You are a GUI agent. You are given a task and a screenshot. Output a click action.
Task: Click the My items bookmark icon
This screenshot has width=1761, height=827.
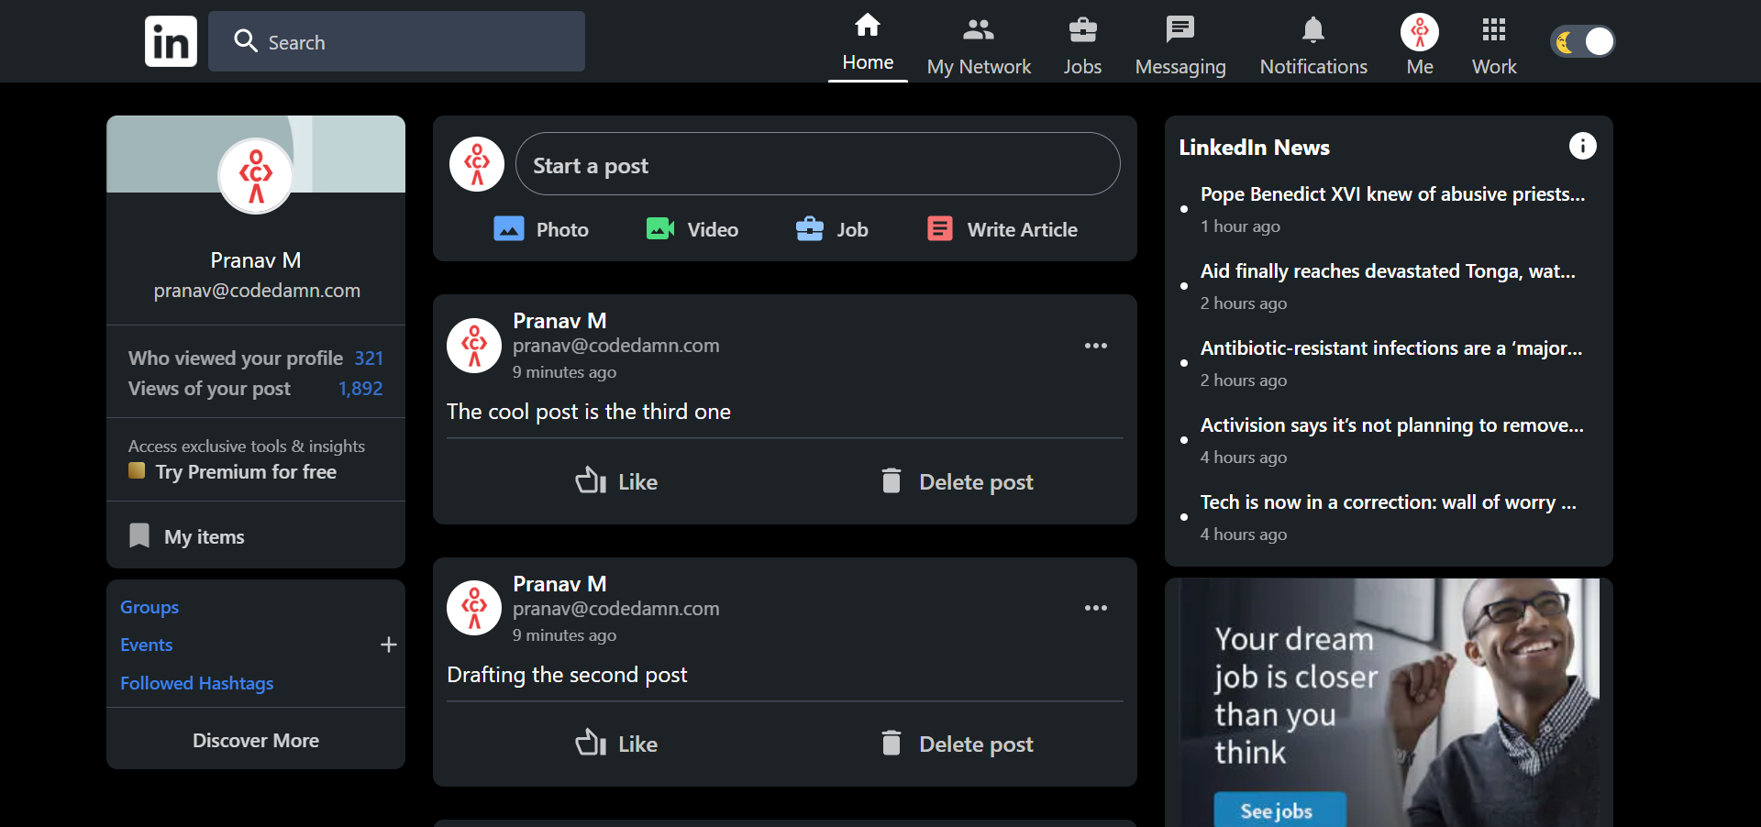[139, 535]
